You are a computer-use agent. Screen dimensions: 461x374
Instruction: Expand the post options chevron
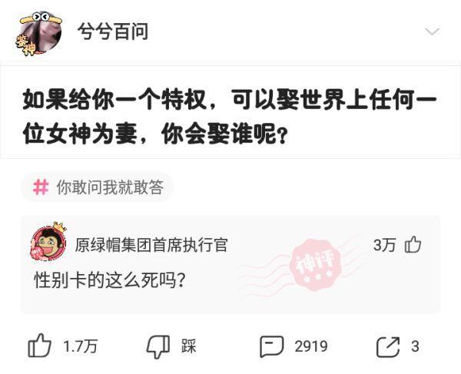click(432, 31)
